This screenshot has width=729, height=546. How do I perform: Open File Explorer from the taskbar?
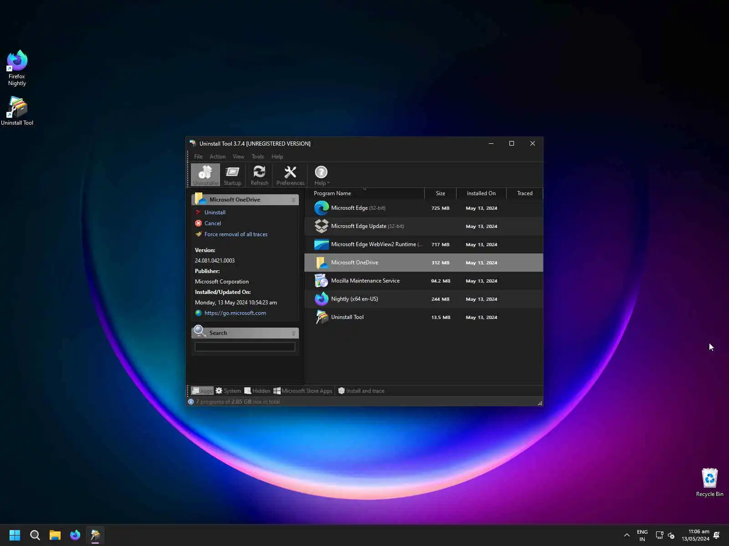(55, 535)
